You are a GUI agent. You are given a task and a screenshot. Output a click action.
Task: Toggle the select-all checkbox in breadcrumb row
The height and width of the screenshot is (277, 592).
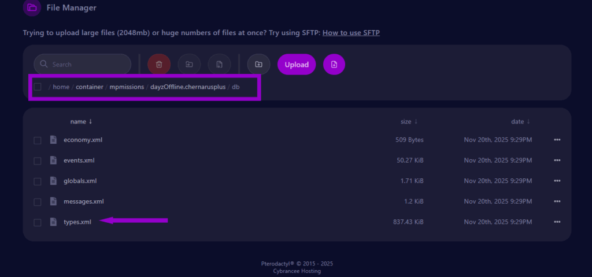pos(38,87)
